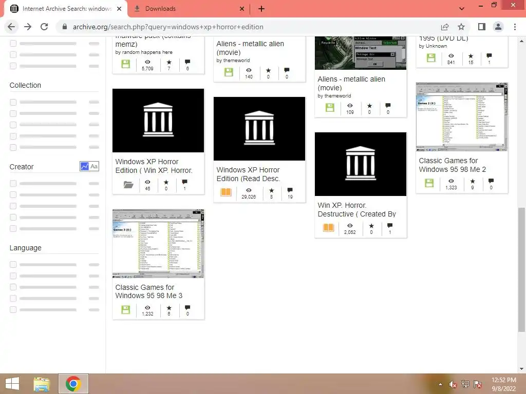This screenshot has height=394, width=526.
Task: Open the upper Aliens - metallic alien (movie) title
Action: (250, 48)
